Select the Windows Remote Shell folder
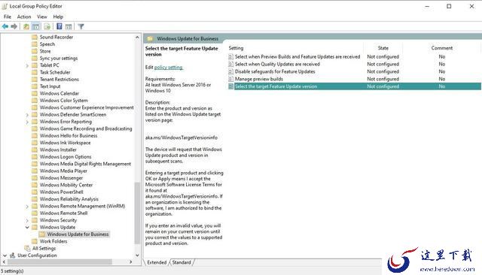 tap(63, 213)
